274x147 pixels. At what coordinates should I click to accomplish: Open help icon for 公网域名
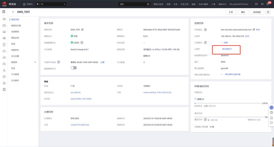pos(205,42)
